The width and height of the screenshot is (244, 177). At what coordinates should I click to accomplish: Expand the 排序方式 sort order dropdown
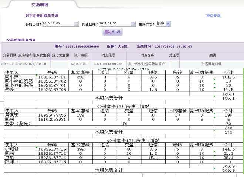tap(163, 24)
